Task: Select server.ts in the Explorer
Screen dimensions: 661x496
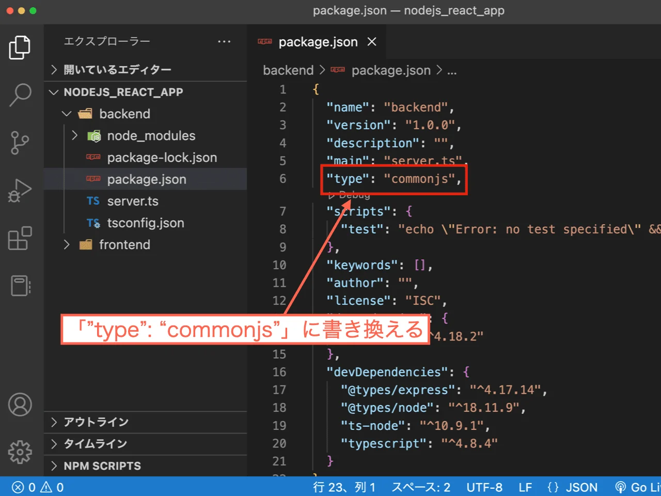Action: pyautogui.click(x=133, y=201)
